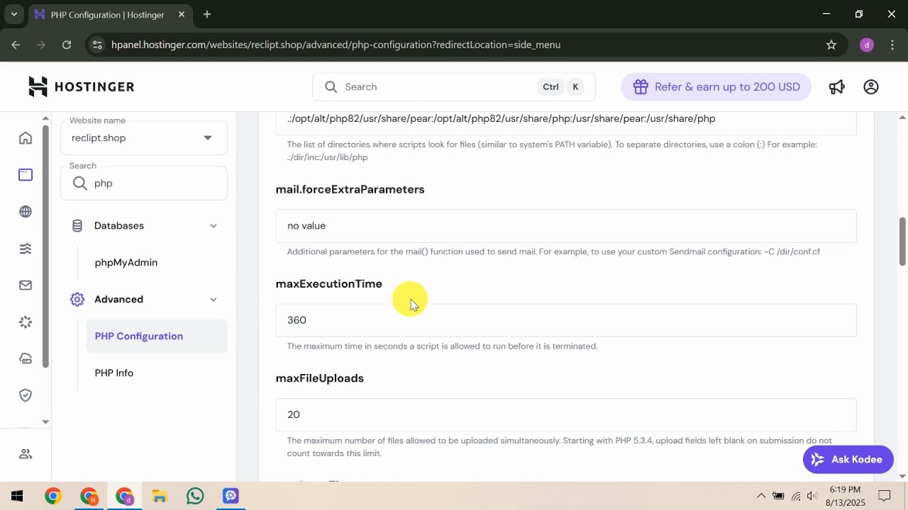
Task: Switch to the PHP Configuration browser tab
Action: [108, 14]
